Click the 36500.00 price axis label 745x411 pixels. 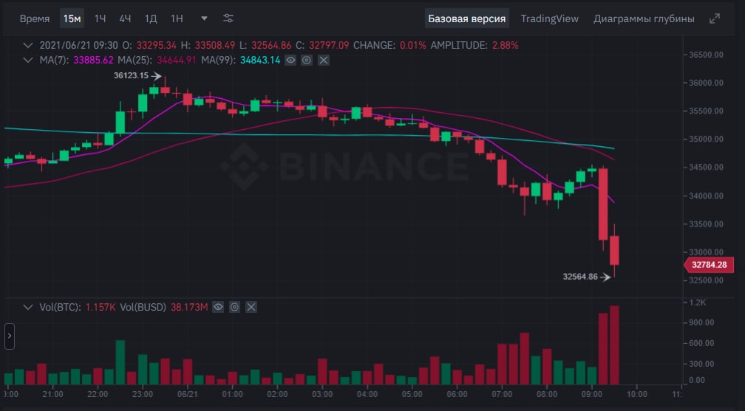(706, 55)
